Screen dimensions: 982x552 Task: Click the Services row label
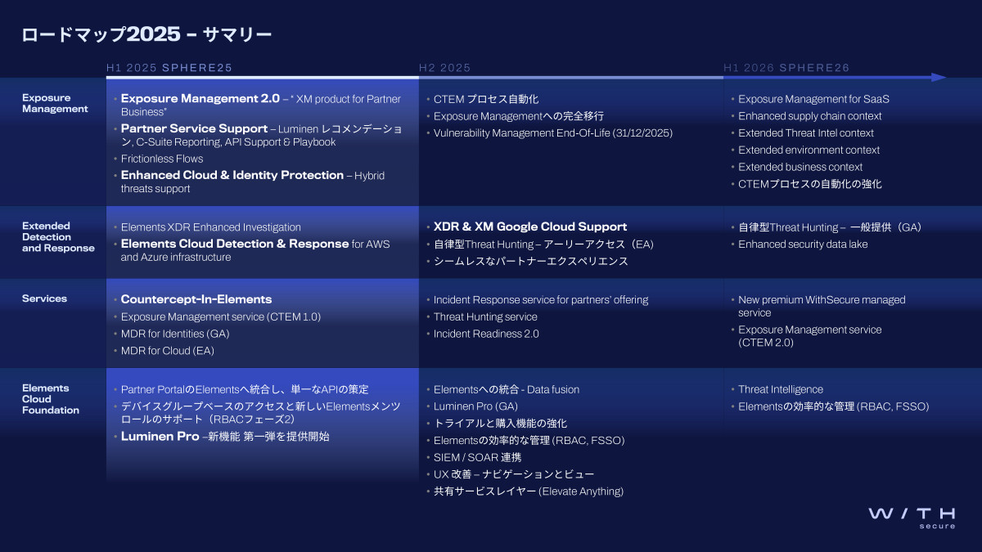click(x=45, y=298)
